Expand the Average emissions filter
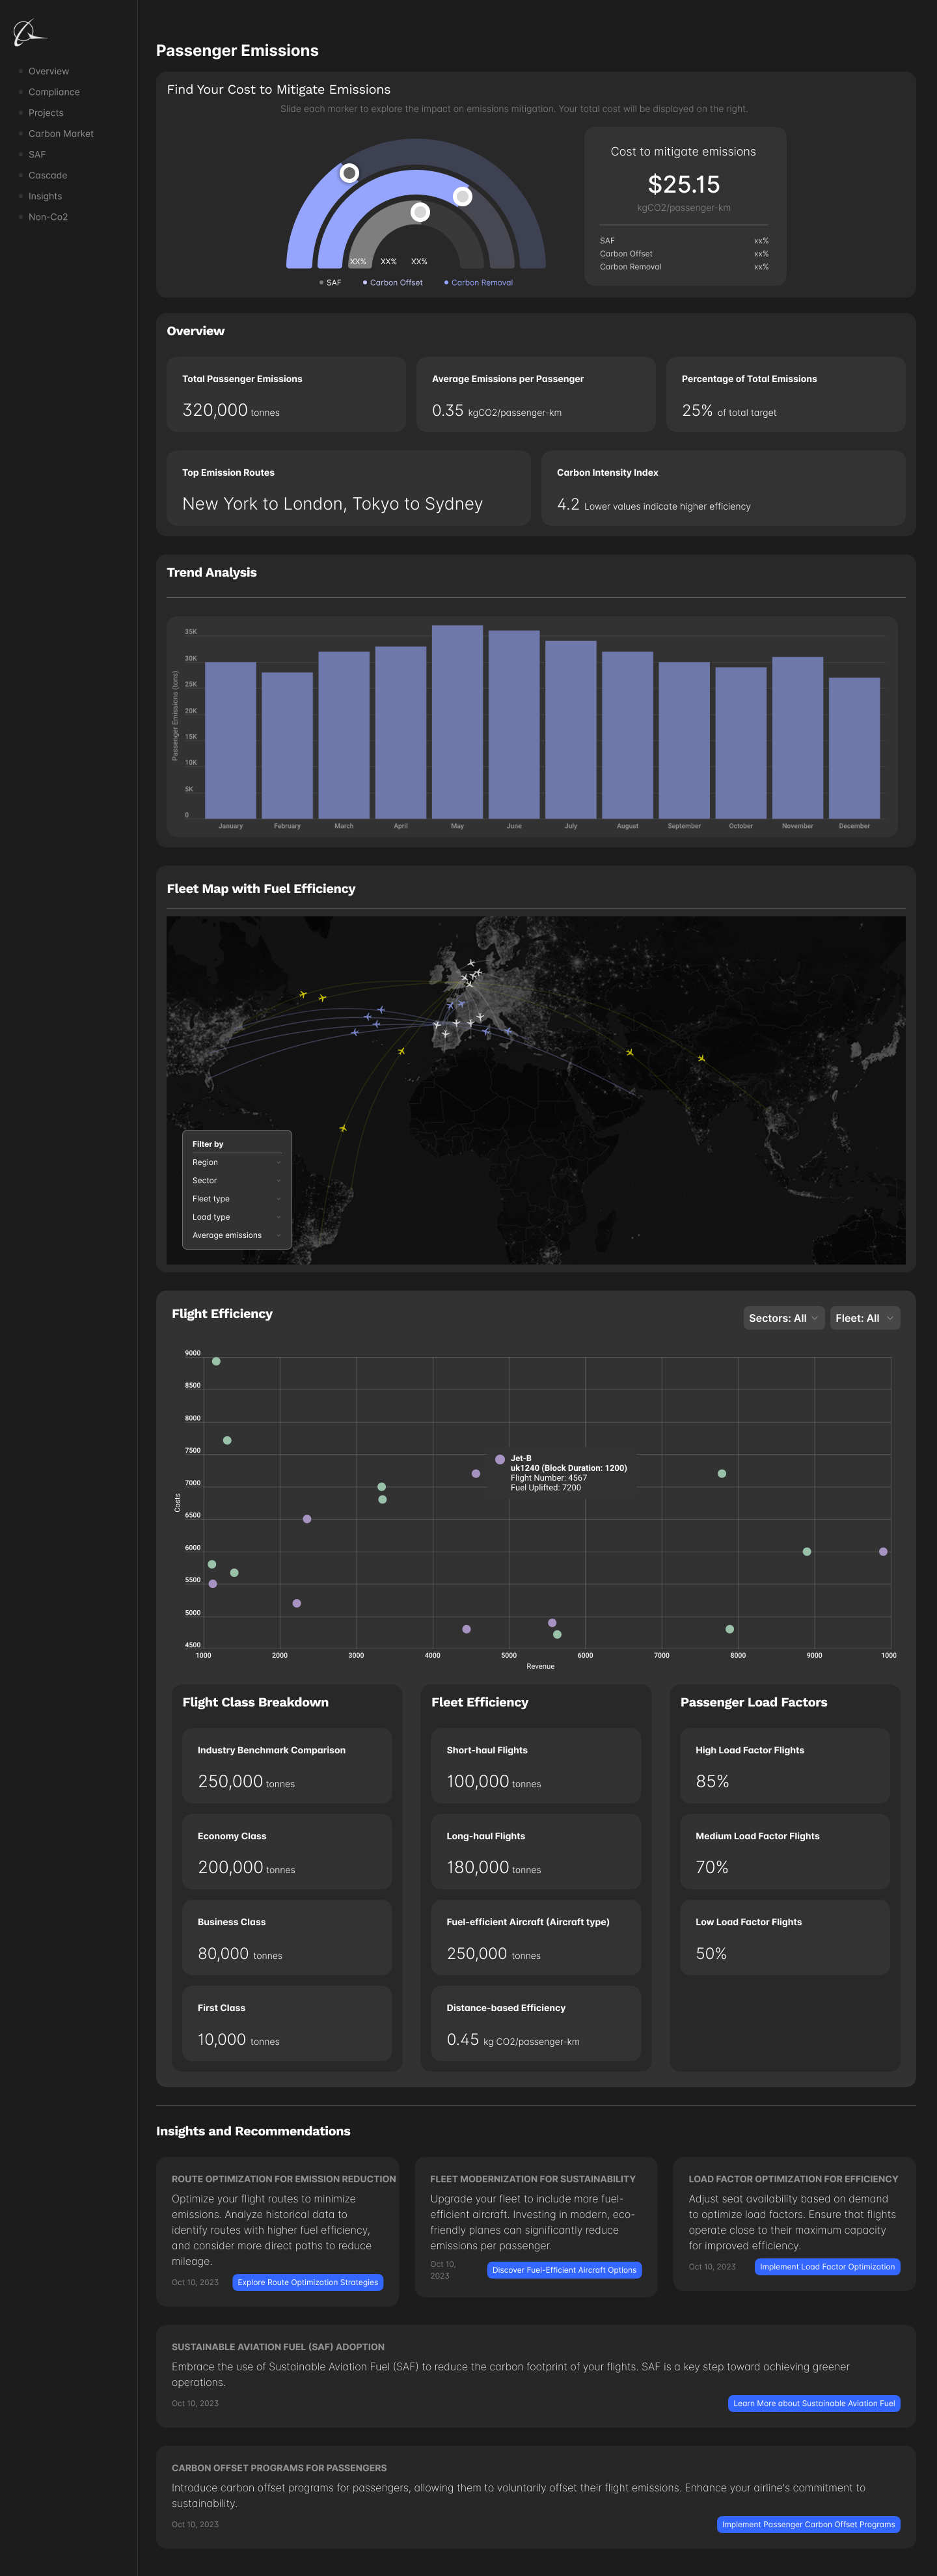 [236, 1235]
